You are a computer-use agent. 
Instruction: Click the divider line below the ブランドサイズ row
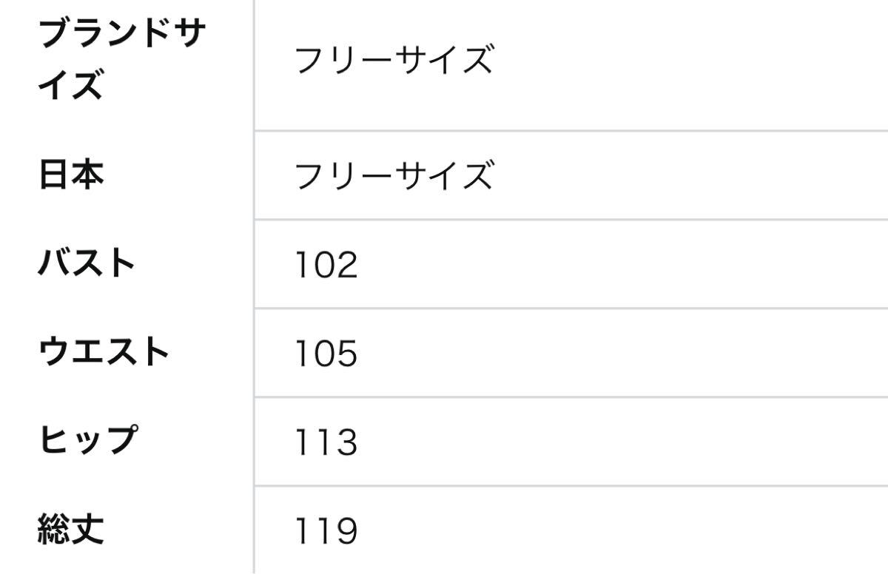571,131
